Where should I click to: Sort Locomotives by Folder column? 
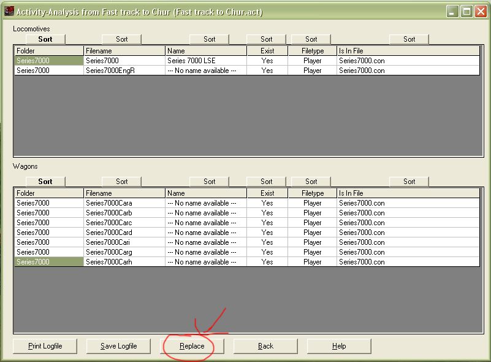(x=45, y=39)
